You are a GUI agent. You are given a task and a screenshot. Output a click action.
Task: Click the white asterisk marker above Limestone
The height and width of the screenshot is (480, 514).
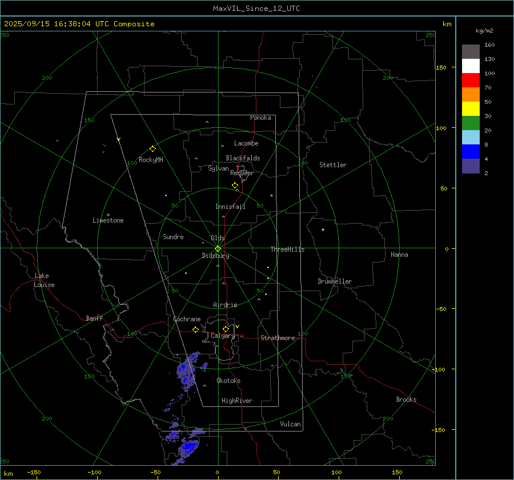[108, 215]
